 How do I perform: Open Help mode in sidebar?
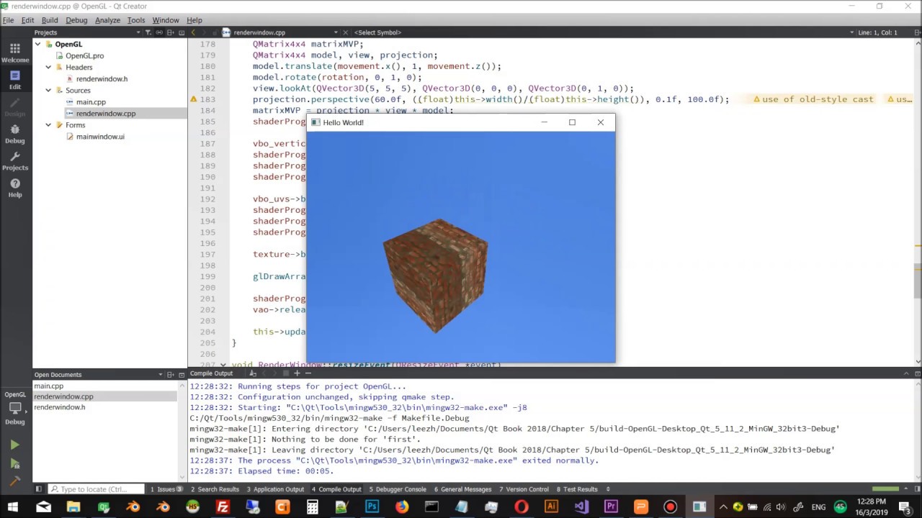(x=15, y=188)
